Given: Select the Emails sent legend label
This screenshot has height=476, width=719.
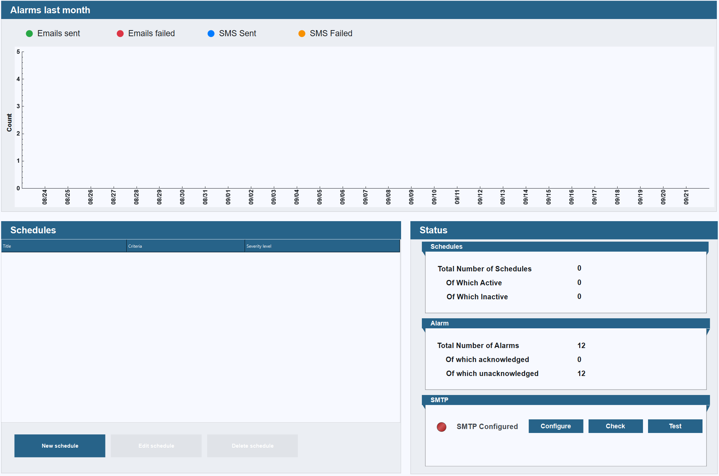Looking at the screenshot, I should 58,33.
